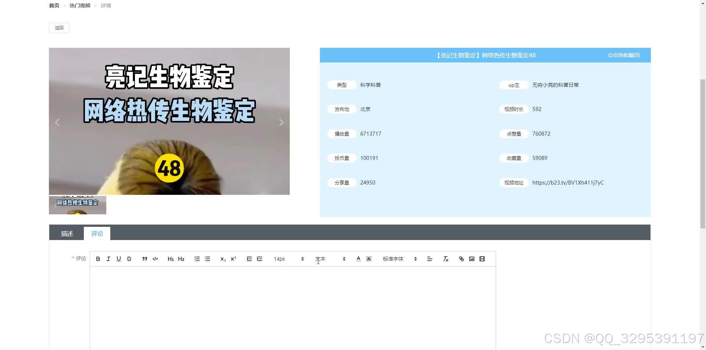Image resolution: width=706 pixels, height=350 pixels.
Task: Open the 标准字体 font family dropdown
Action: click(x=400, y=259)
